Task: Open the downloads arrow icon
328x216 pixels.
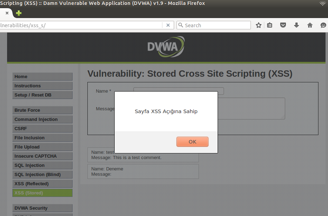Action: click(297, 25)
